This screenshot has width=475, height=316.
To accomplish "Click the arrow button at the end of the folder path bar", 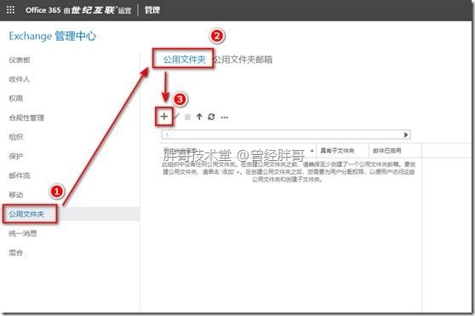I will (406, 135).
